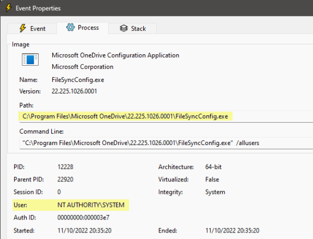
Task: Click the 'Parent PID:' label
Action: (x=29, y=179)
